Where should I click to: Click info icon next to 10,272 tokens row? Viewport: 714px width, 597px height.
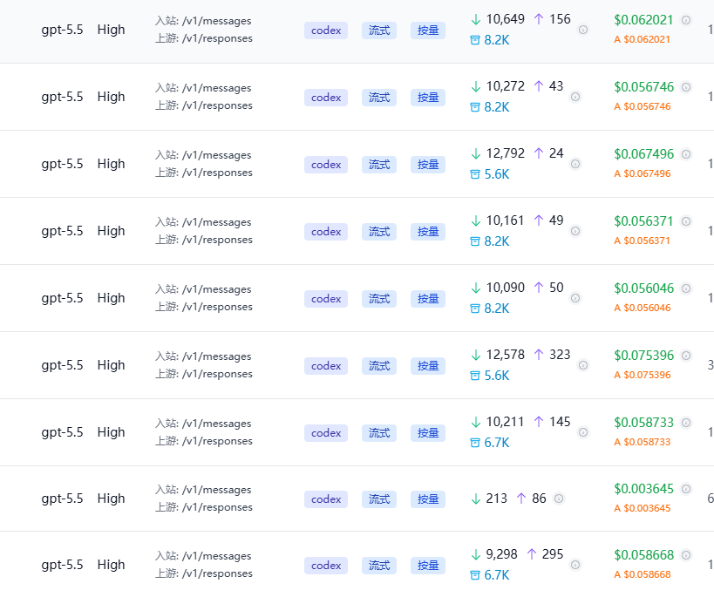tap(575, 97)
